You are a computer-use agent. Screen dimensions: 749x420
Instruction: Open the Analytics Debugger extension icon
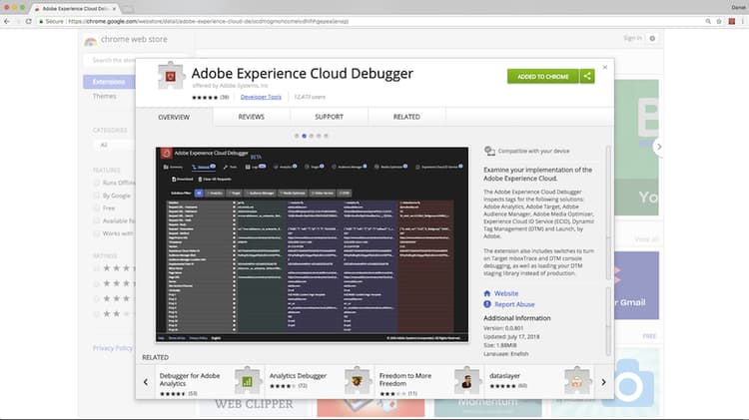point(357,380)
